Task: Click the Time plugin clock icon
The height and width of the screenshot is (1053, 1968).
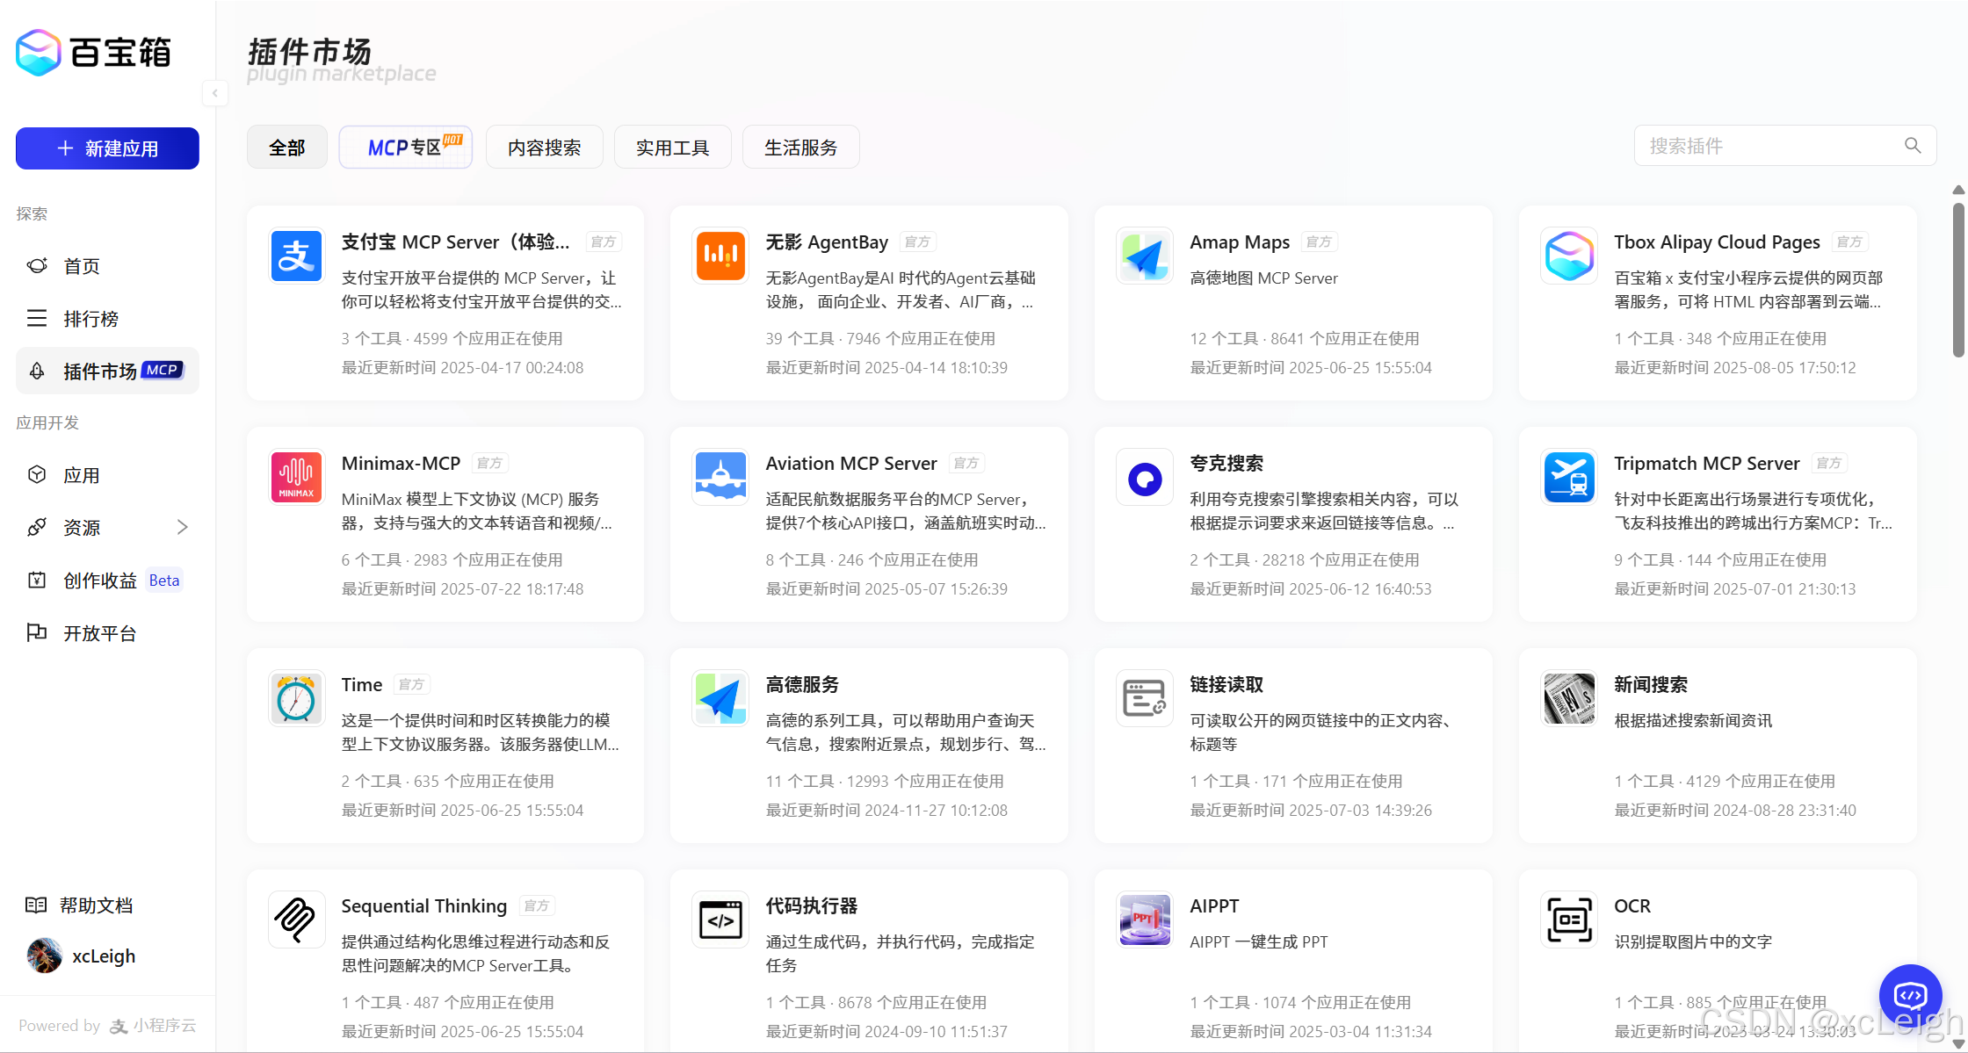Action: coord(296,699)
